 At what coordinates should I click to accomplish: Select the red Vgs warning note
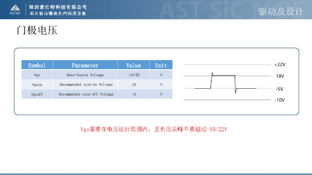coord(154,129)
